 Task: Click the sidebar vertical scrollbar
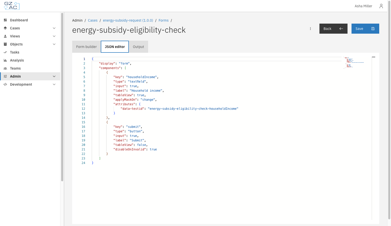click(62, 97)
